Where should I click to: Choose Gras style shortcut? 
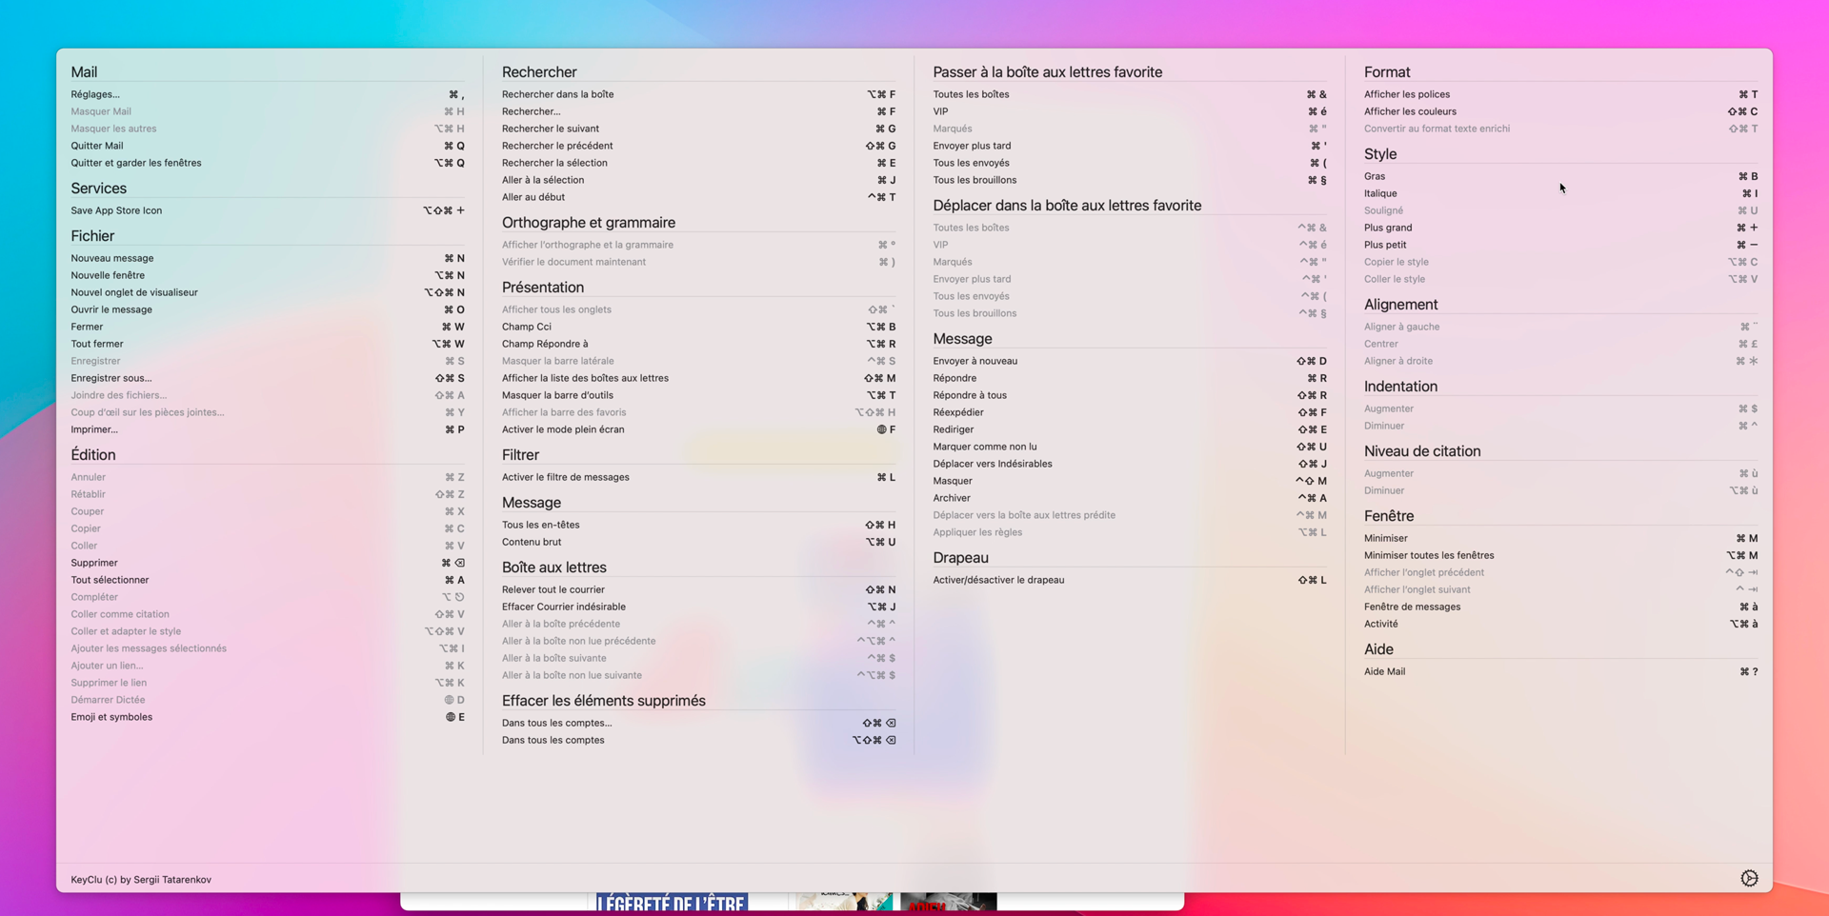click(x=1561, y=176)
